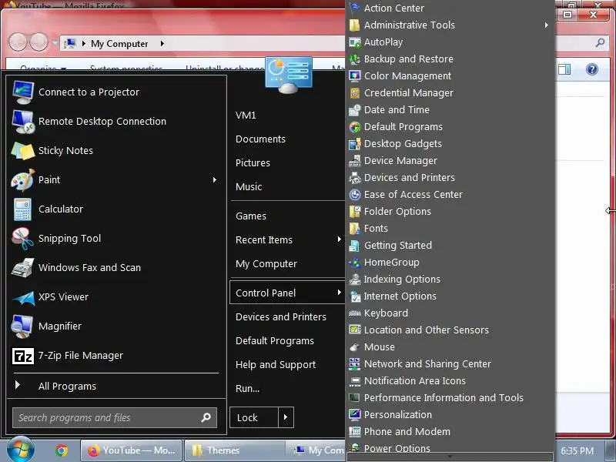Screen dimensions: 616x462
Task: Launch Paint from its palette icon
Action: [23, 180]
